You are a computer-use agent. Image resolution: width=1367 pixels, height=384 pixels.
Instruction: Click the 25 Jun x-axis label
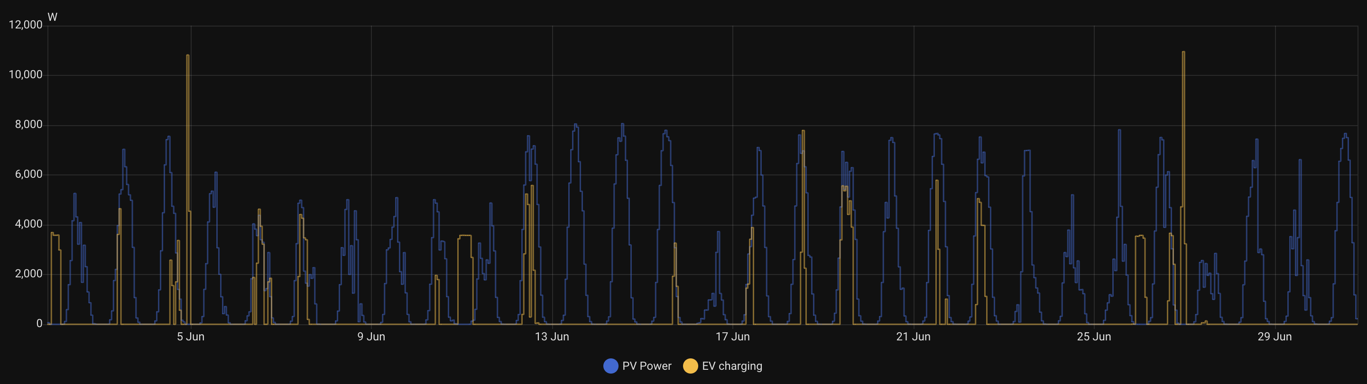(1094, 337)
